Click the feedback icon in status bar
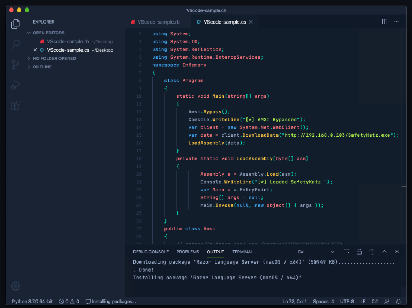412x308 pixels. point(386,302)
